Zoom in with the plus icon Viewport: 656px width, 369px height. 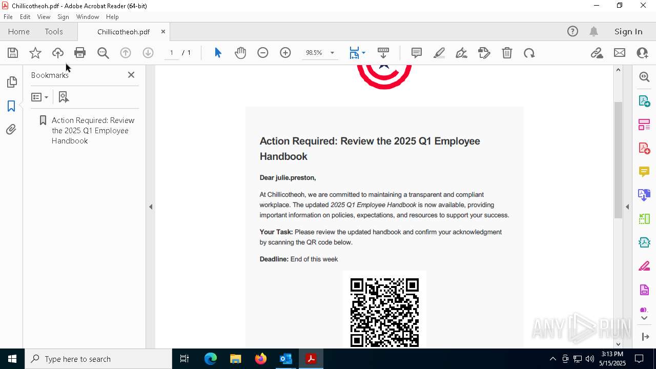(x=285, y=53)
